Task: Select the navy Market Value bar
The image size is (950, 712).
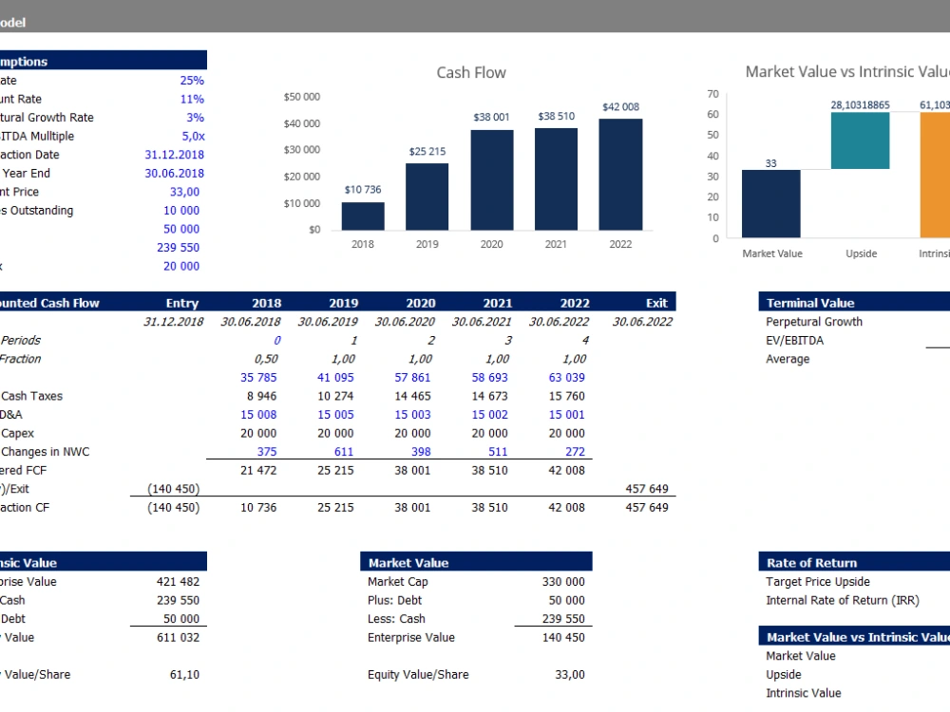Action: (x=770, y=204)
